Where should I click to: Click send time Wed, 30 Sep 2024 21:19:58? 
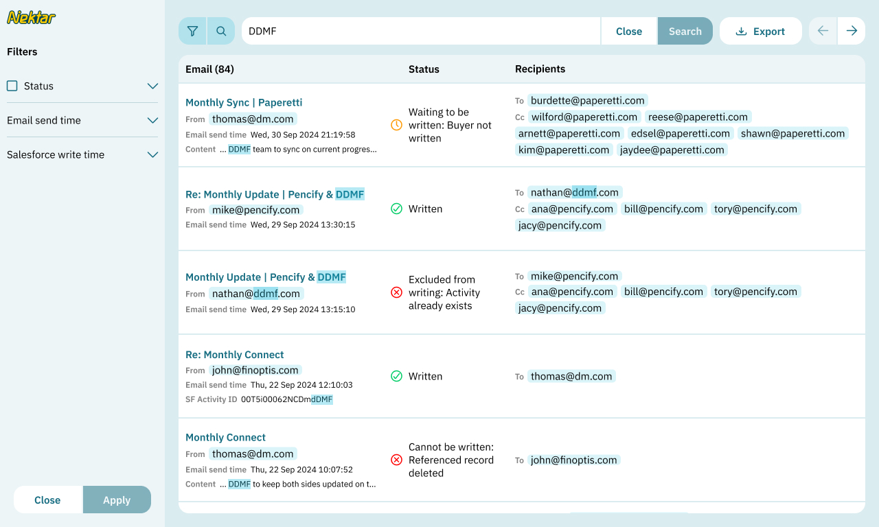click(x=303, y=135)
